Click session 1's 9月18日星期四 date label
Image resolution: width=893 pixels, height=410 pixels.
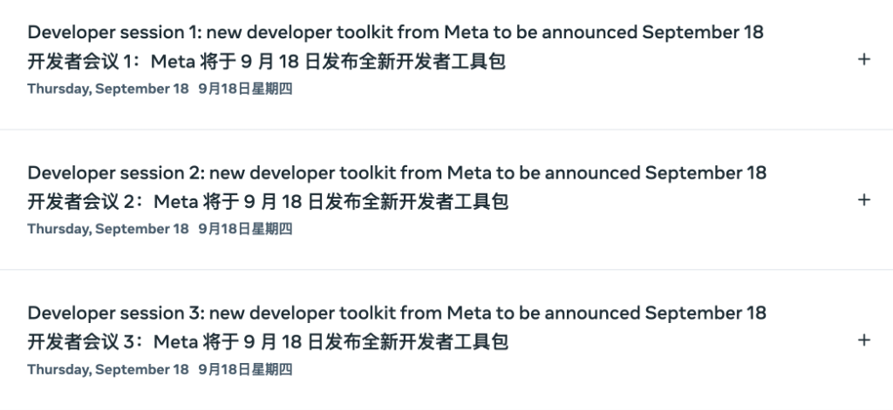pos(245,89)
